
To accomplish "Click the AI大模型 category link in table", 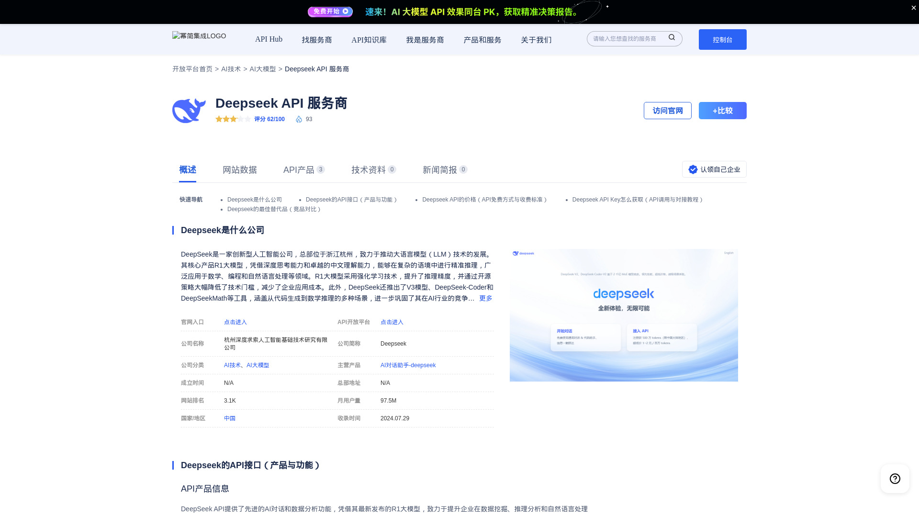I will tap(258, 365).
